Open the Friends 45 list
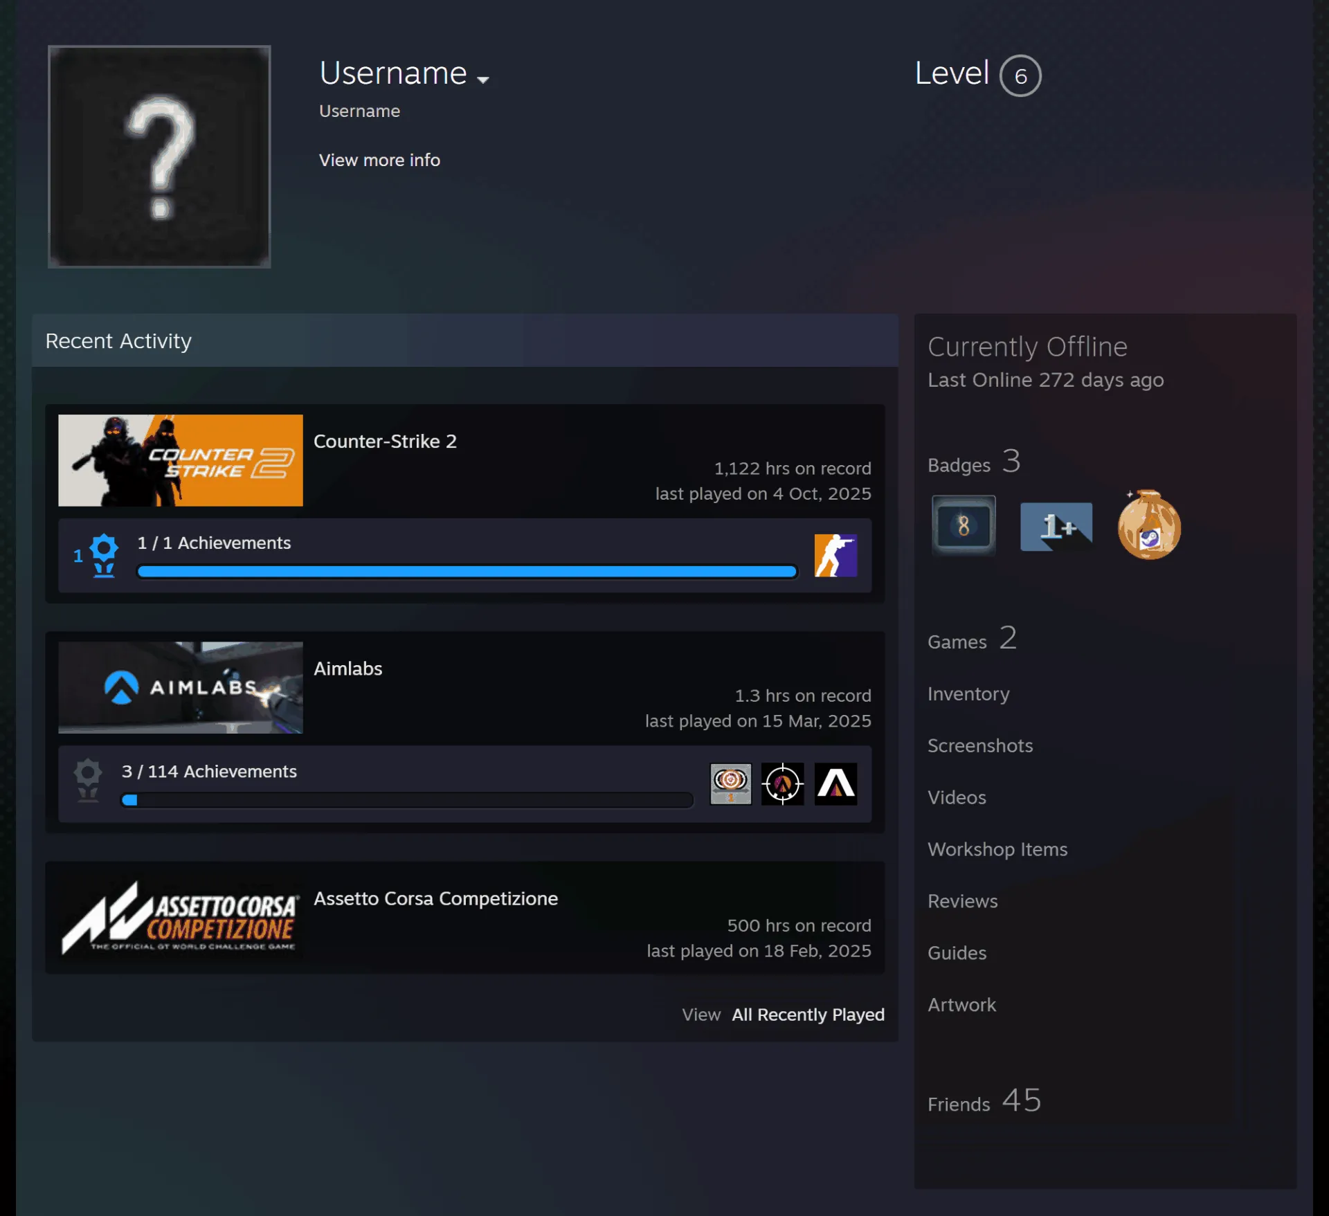This screenshot has width=1329, height=1216. (x=984, y=1100)
